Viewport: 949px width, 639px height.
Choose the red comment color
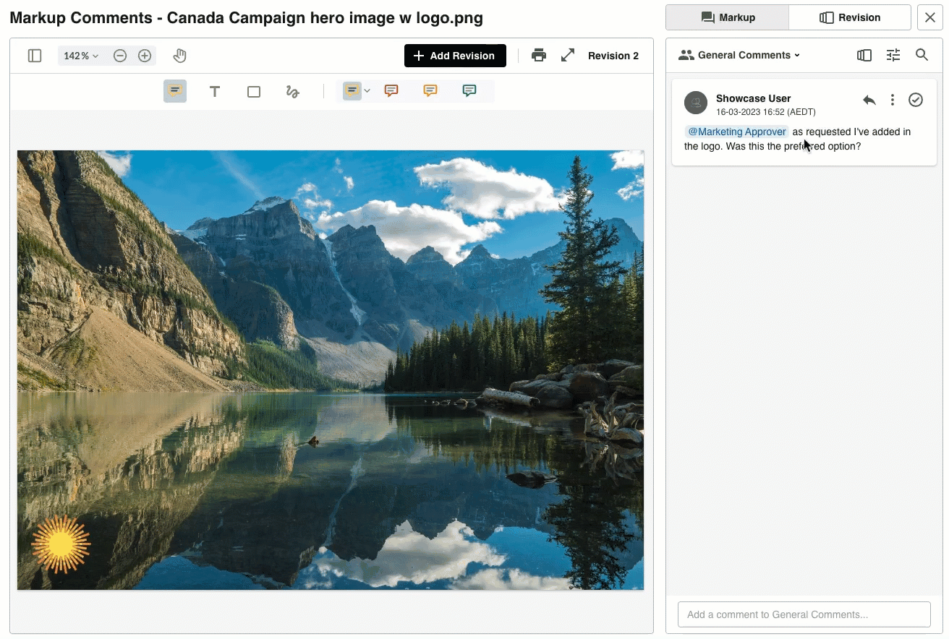click(391, 91)
